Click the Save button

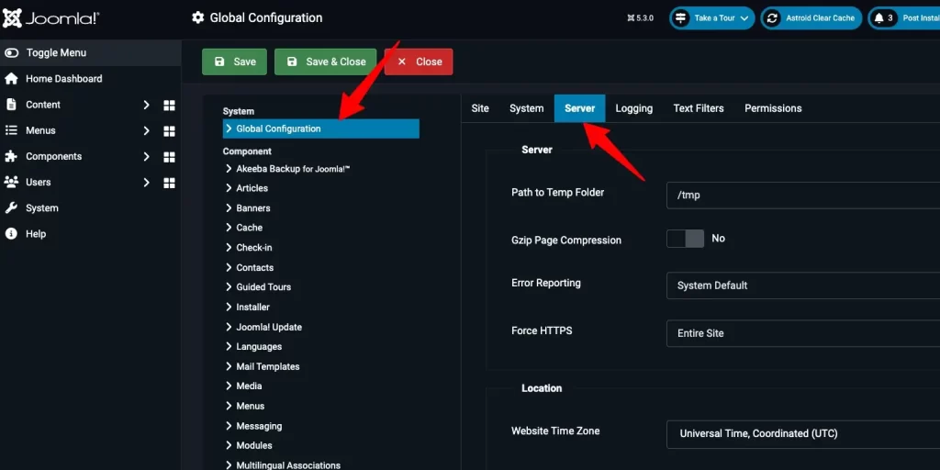(x=234, y=62)
